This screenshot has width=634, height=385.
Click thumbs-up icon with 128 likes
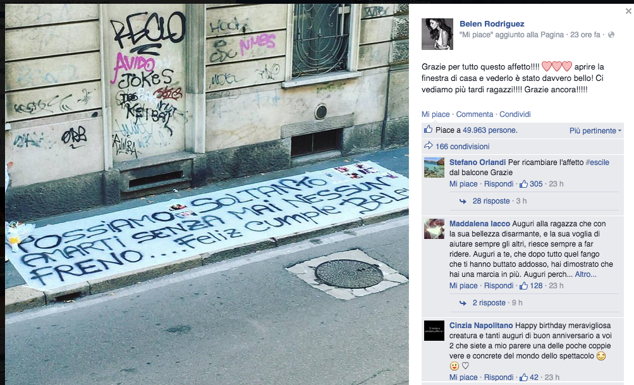click(x=523, y=286)
